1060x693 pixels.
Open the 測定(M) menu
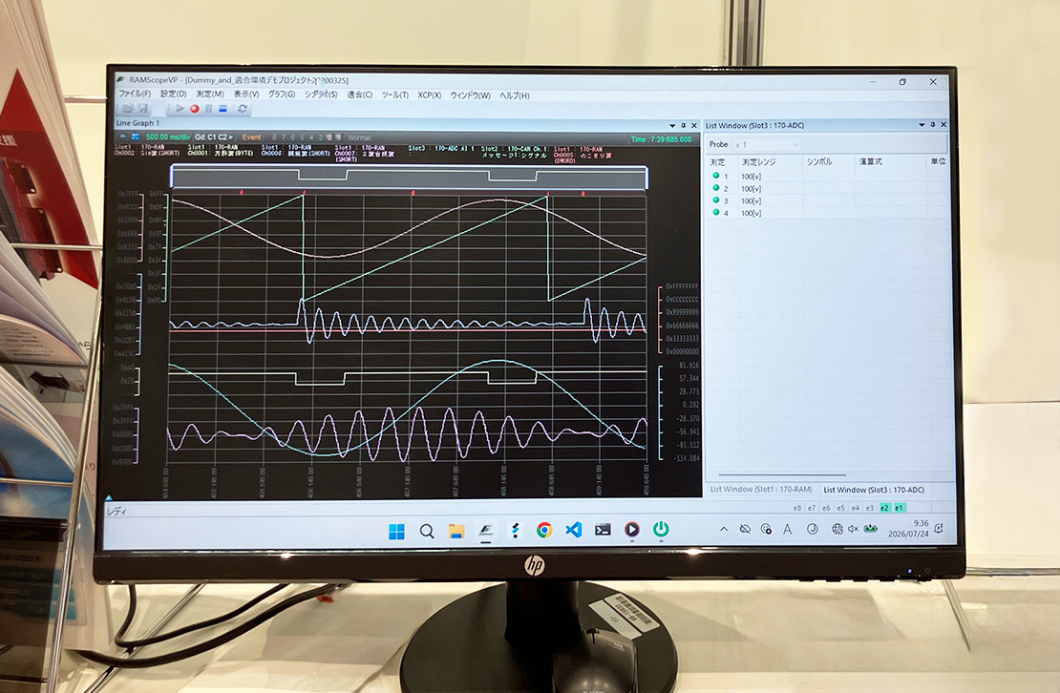(x=209, y=94)
